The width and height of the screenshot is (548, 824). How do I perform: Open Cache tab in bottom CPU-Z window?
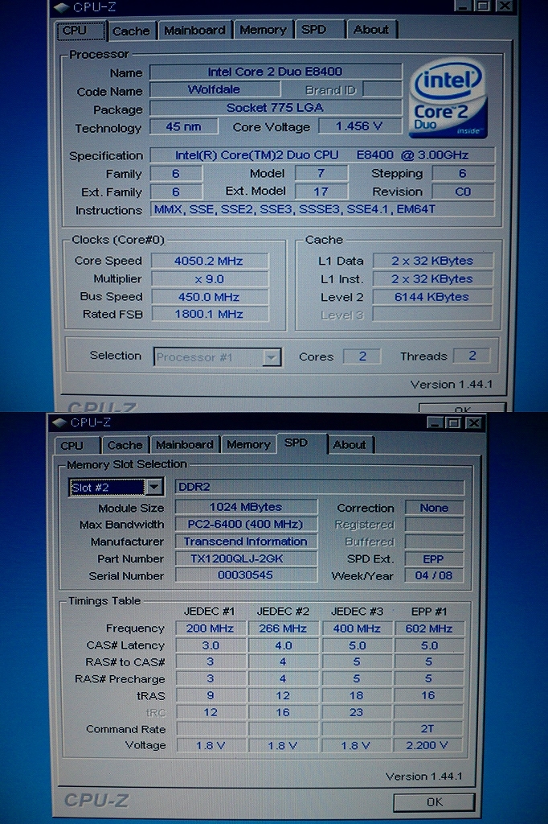click(x=125, y=445)
